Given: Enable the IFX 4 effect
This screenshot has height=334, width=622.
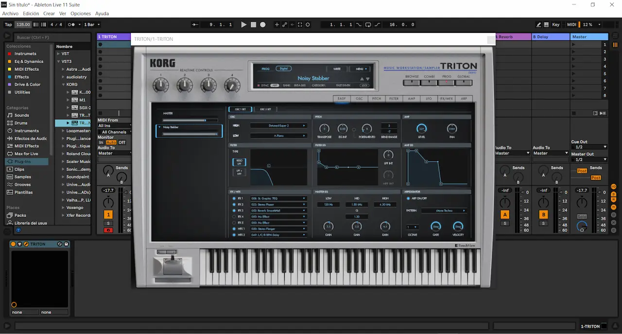Looking at the screenshot, I should tap(234, 217).
